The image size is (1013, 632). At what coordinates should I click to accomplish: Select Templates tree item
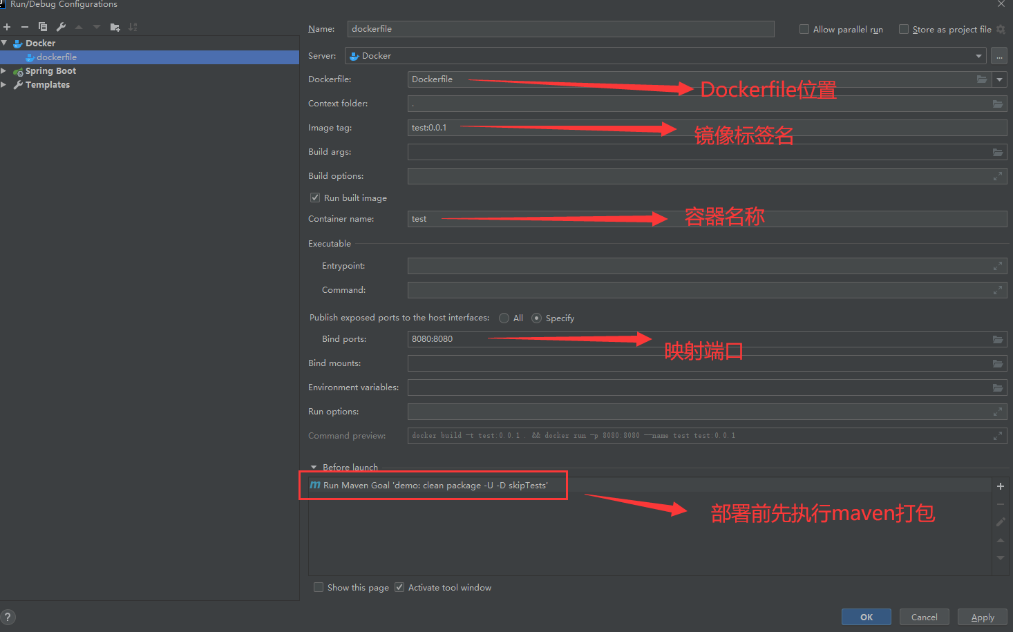point(47,85)
